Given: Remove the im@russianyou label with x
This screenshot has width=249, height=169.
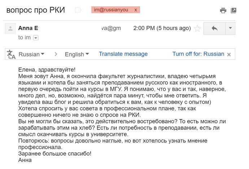Looking at the screenshot, I should pos(136,10).
